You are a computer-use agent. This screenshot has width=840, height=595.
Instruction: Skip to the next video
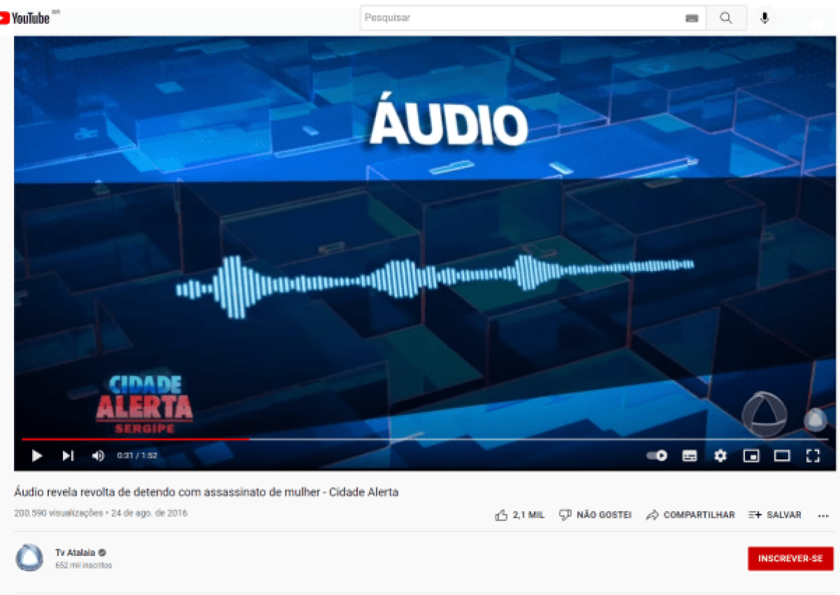68,456
